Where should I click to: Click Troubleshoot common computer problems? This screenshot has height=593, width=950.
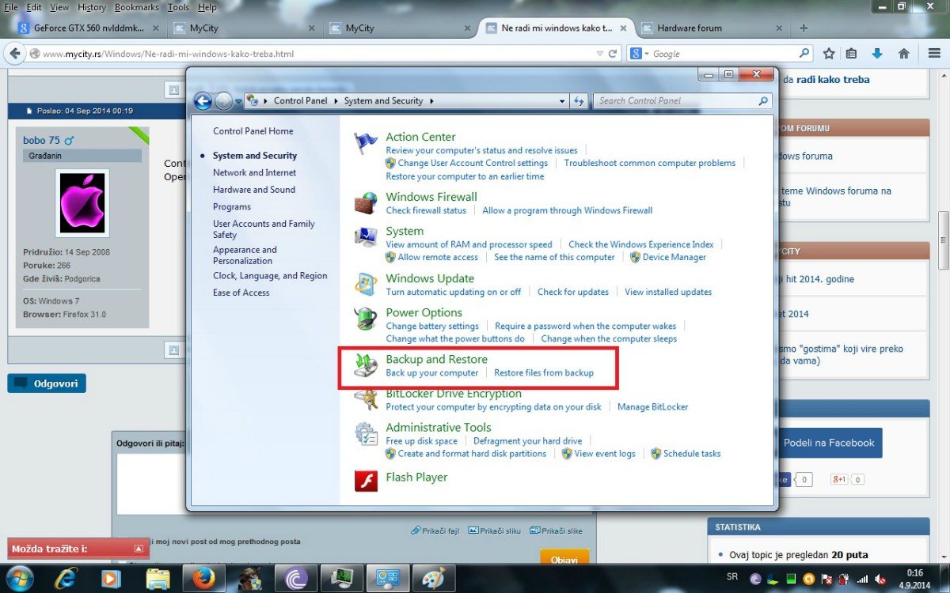650,163
